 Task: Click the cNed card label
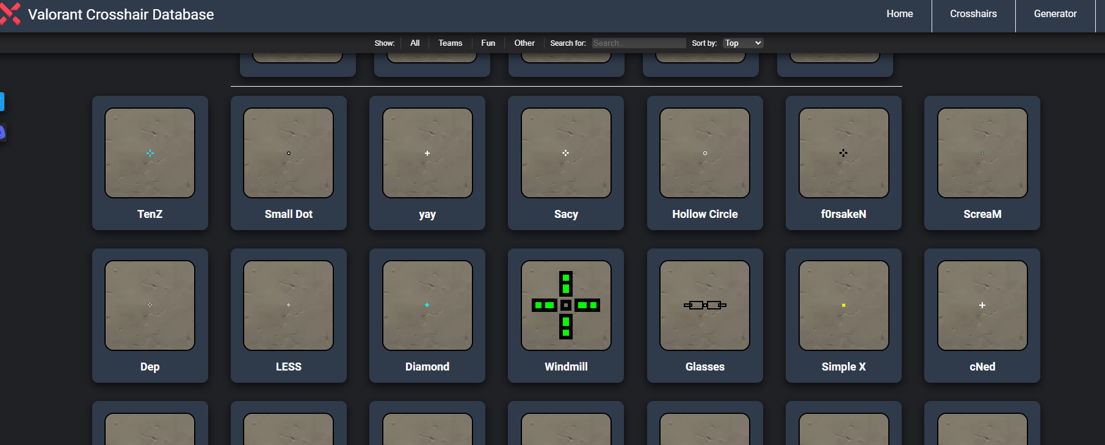982,367
